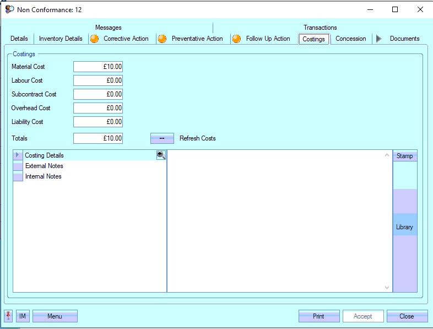Image resolution: width=433 pixels, height=329 pixels.
Task: Click the orange status icon for Corrective Action
Action: click(95, 39)
